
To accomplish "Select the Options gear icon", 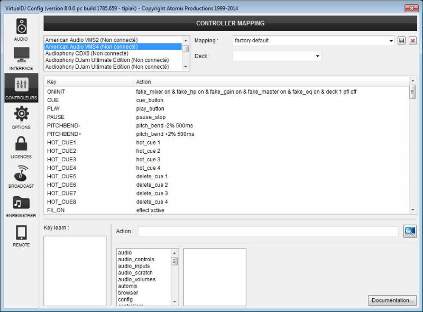I will [x=21, y=117].
